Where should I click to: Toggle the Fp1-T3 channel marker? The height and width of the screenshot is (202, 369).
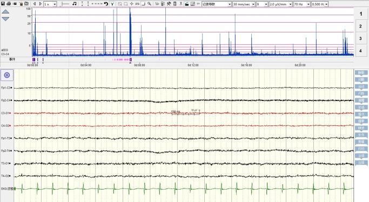11,138
